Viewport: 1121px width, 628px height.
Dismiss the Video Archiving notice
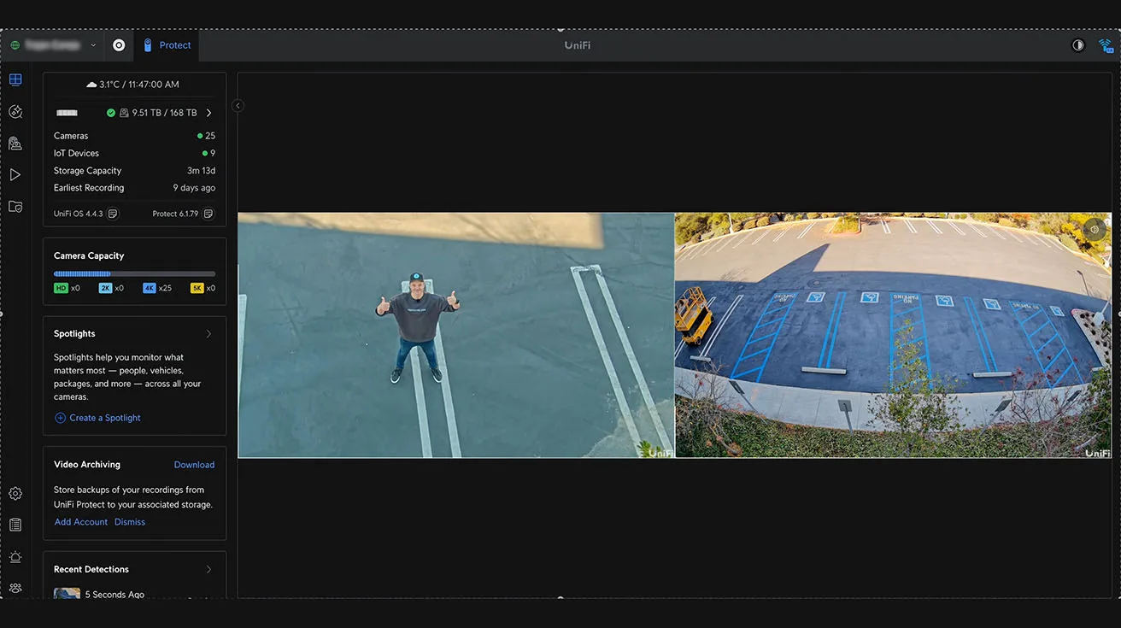point(130,522)
